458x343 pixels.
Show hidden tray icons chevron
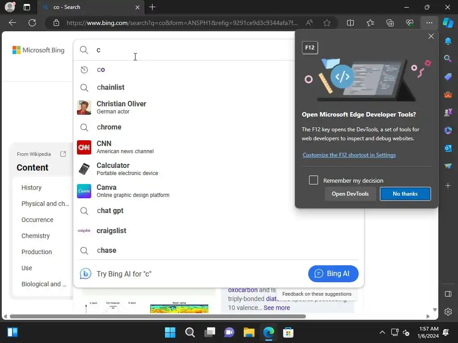click(382, 332)
